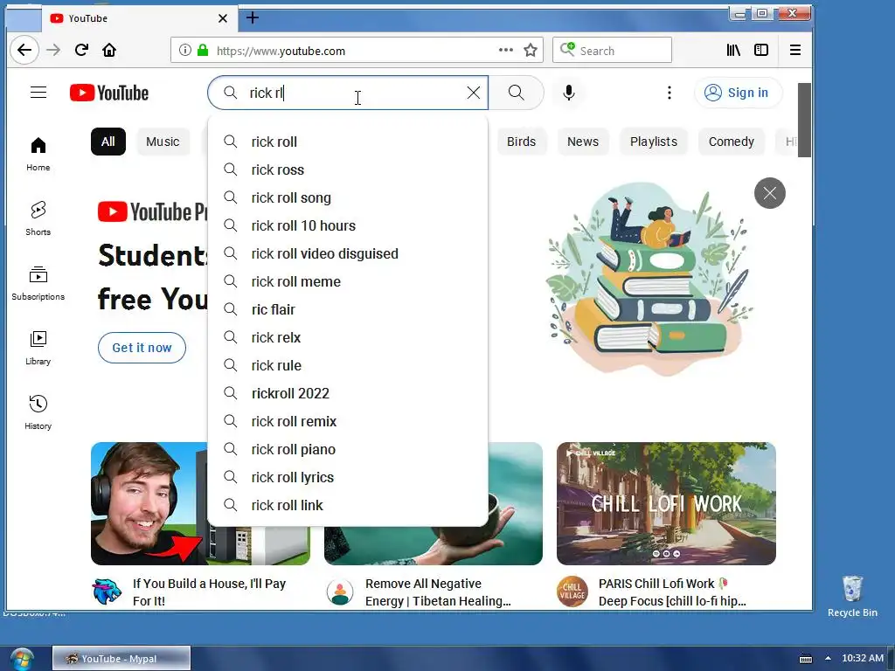Select the Playlists filter chip
Viewport: 895px width, 671px height.
(654, 142)
